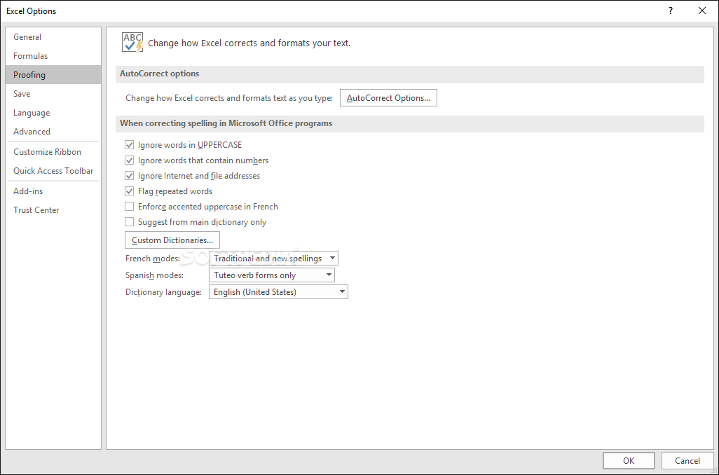Click the Help question mark button
The width and height of the screenshot is (719, 475).
tap(671, 11)
